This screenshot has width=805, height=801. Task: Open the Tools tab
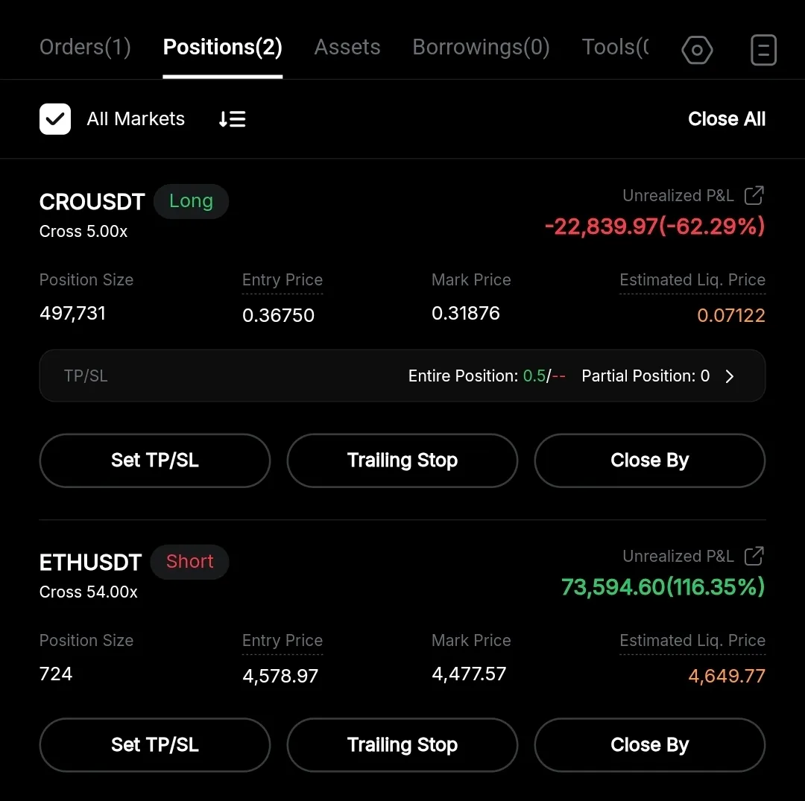point(615,48)
